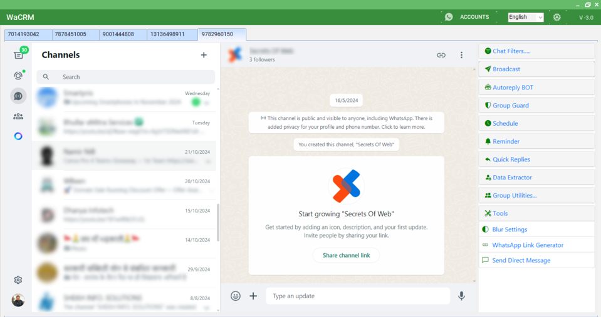The width and height of the screenshot is (601, 317).
Task: Click the microphone voice message icon
Action: [462, 296]
